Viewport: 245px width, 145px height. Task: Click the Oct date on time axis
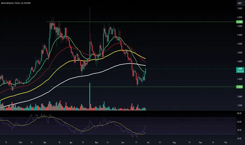point(226,142)
